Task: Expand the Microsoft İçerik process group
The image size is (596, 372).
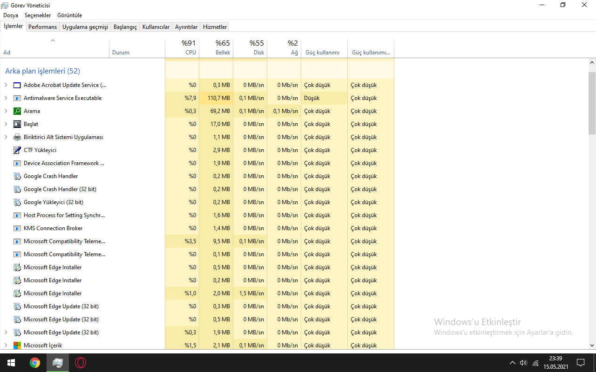Action: pos(6,345)
